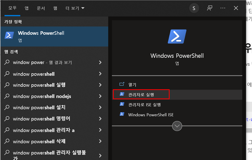Expand arrow for 'window powershell 실행'
The height and width of the screenshot is (160, 252).
coord(100,85)
